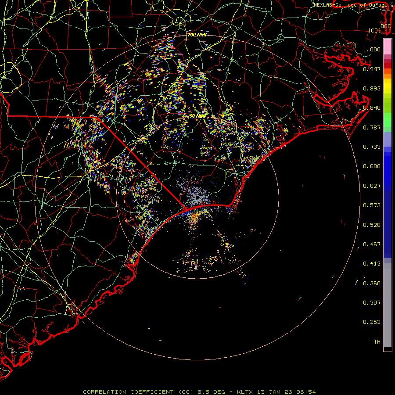Click the TH threshold label
Screen dimensions: 395x395
[x=377, y=342]
